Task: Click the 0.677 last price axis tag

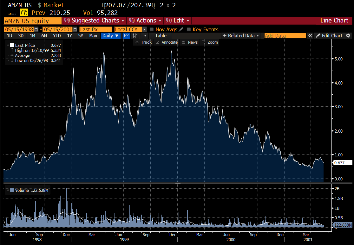Action: click(343, 162)
